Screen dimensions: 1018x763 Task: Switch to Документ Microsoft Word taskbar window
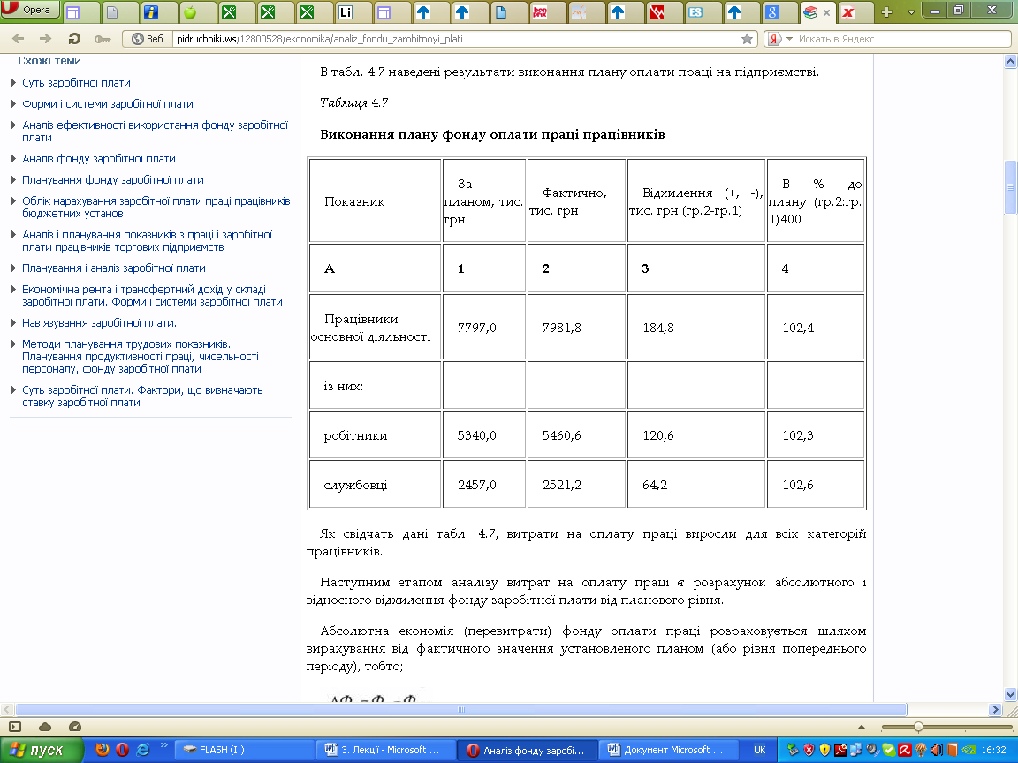tap(669, 750)
